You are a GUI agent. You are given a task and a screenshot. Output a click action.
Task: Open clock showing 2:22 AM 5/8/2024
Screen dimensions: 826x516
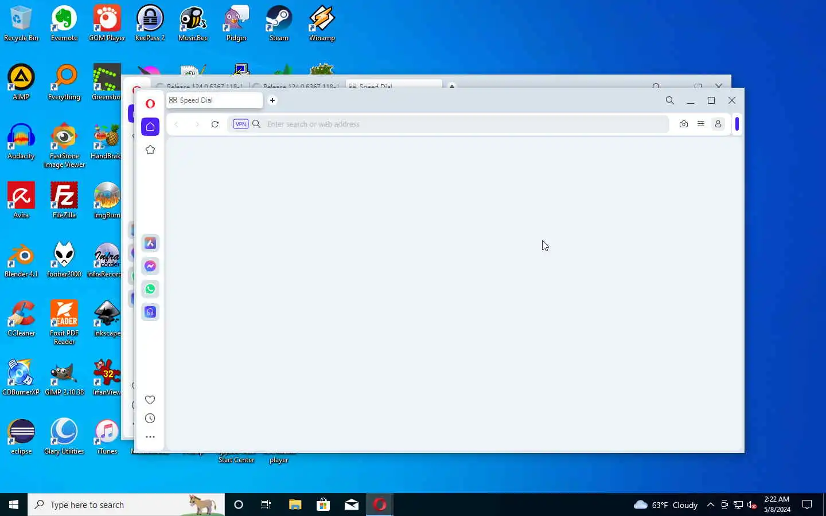coord(777,505)
